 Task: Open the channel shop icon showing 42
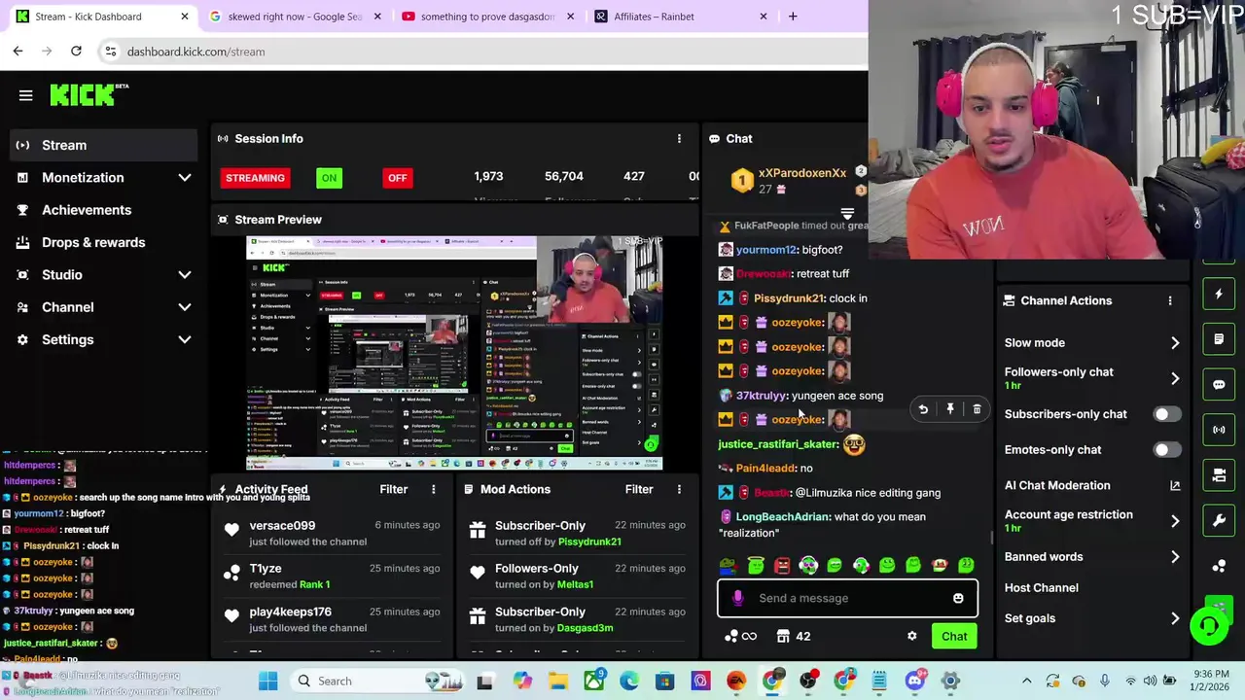pos(793,636)
